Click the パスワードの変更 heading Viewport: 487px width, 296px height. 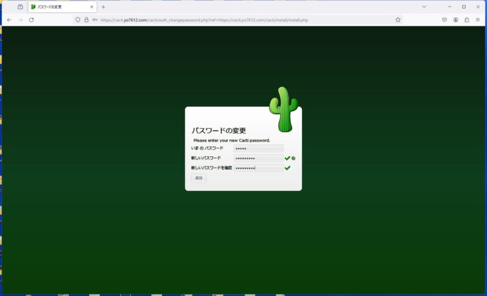[219, 131]
